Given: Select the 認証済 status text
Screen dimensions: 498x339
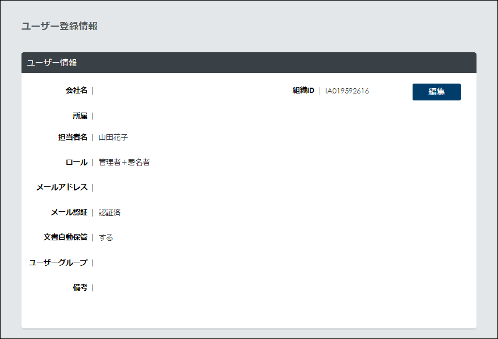Looking at the screenshot, I should coord(110,213).
